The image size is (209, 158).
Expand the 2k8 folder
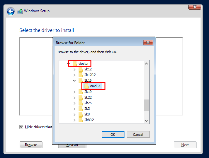(74, 115)
